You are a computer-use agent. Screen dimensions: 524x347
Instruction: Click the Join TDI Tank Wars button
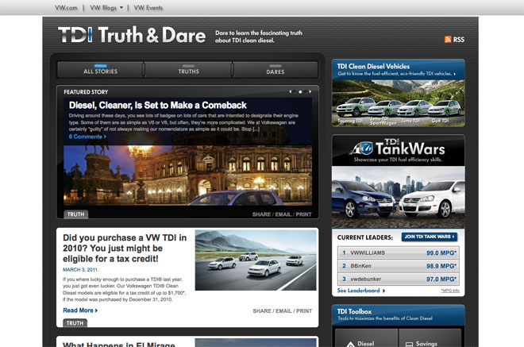[430, 237]
